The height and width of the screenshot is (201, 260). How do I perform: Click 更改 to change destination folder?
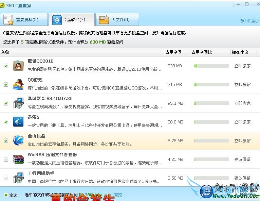(x=118, y=195)
